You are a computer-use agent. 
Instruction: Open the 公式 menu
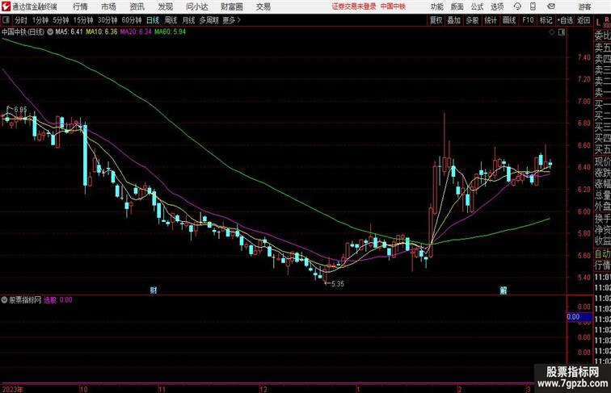click(477, 6)
